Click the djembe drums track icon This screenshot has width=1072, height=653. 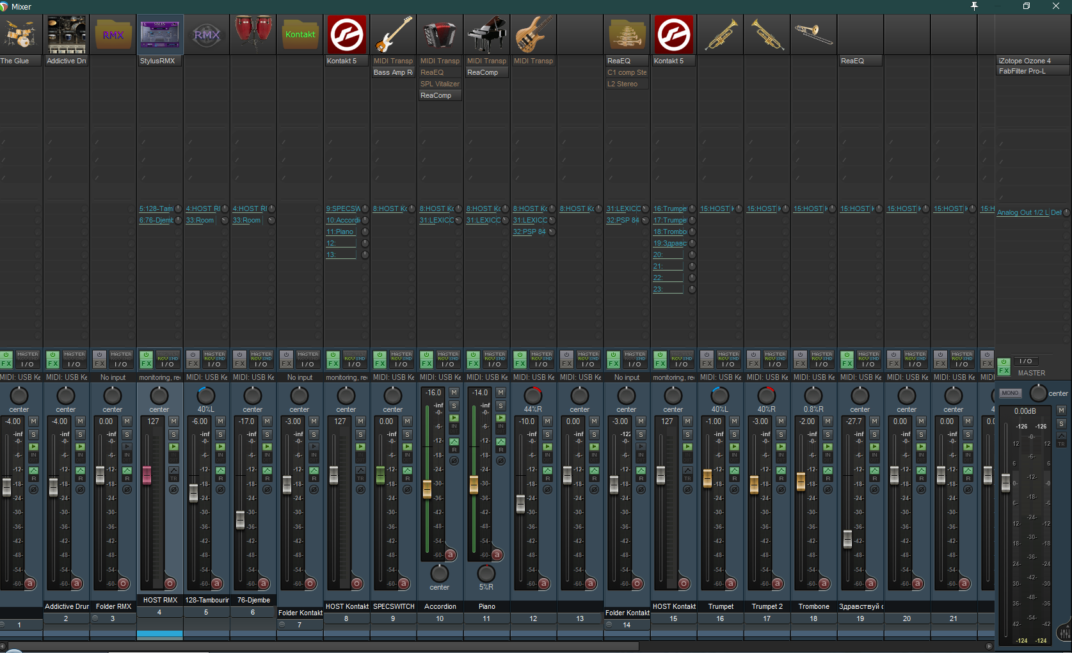pos(253,35)
